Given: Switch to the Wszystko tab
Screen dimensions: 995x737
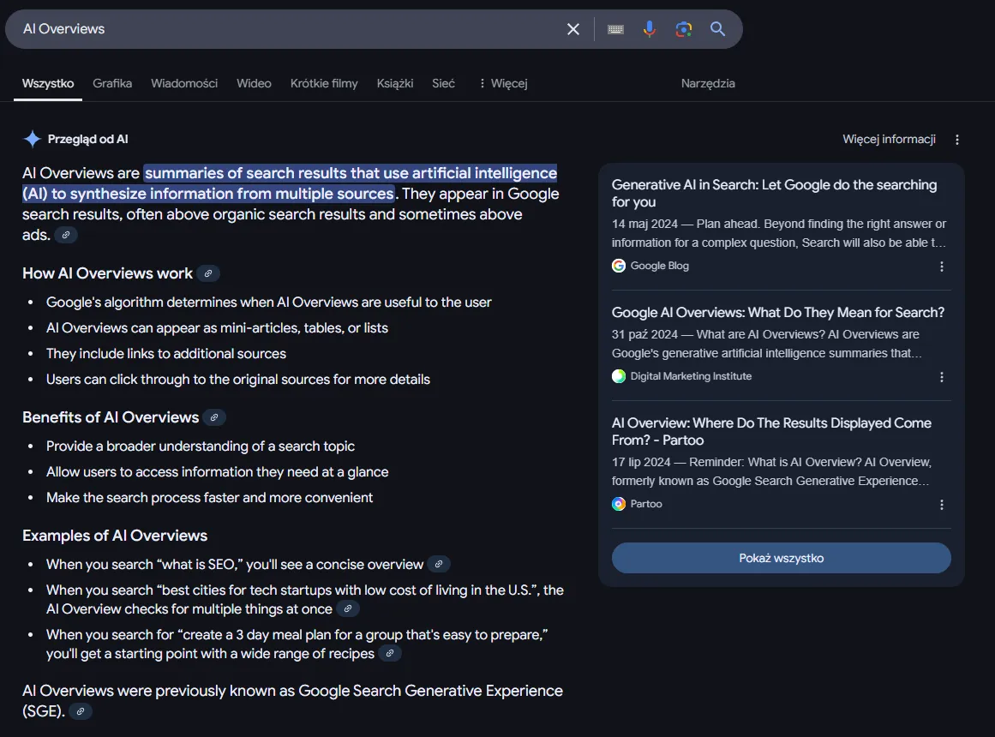Looking at the screenshot, I should click(48, 84).
